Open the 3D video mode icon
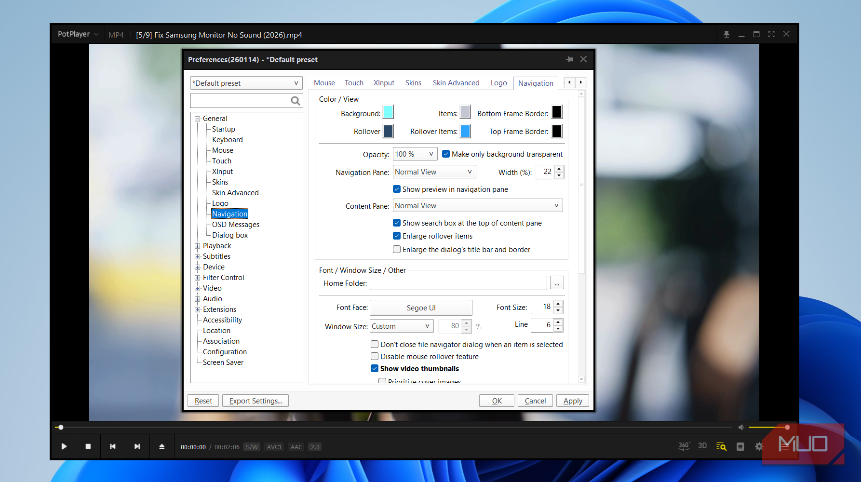The width and height of the screenshot is (861, 482). point(702,446)
